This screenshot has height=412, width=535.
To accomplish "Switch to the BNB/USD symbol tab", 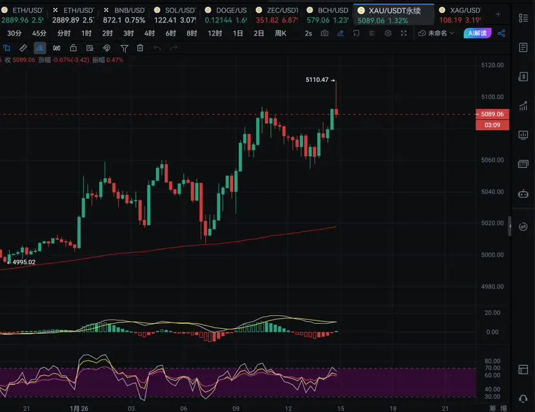I will click(x=124, y=15).
